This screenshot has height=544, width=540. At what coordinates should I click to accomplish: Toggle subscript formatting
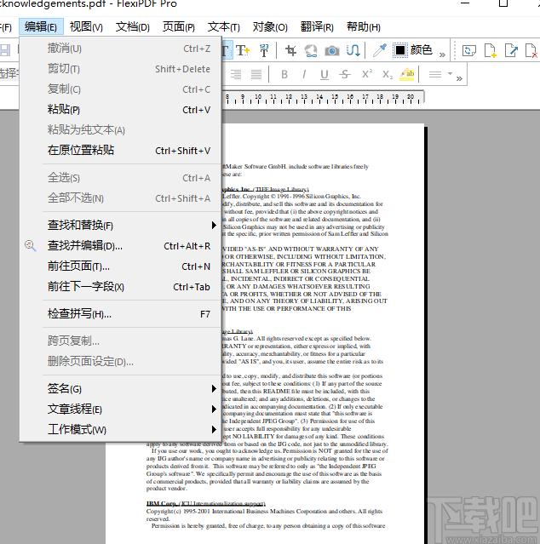388,74
